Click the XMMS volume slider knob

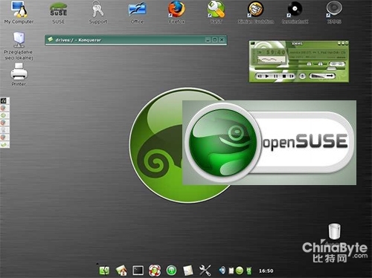point(309,64)
